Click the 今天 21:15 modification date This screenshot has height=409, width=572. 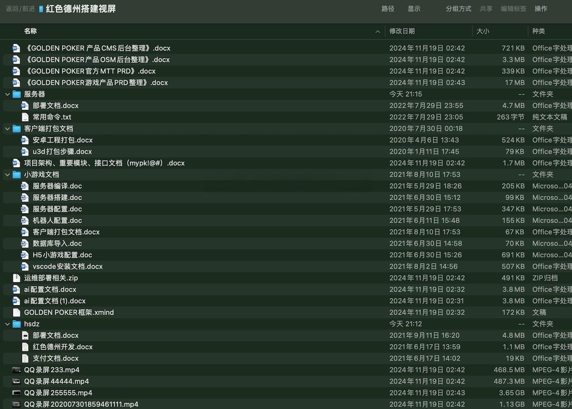tap(406, 94)
